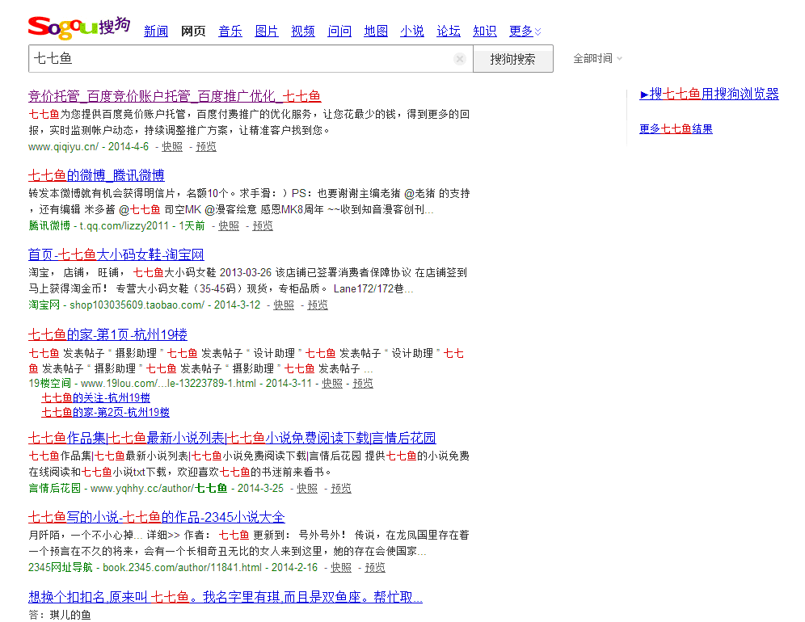Viewport: 805px width, 622px height.
Task: Open 快照 for the 19lou.com result
Action: click(332, 384)
